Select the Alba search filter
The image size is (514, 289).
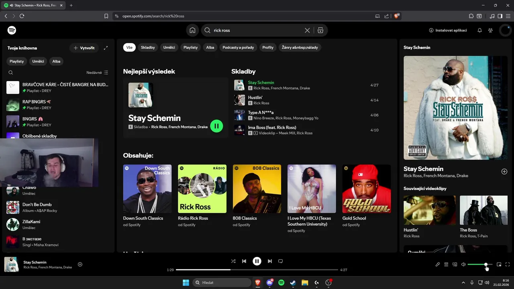[210, 47]
